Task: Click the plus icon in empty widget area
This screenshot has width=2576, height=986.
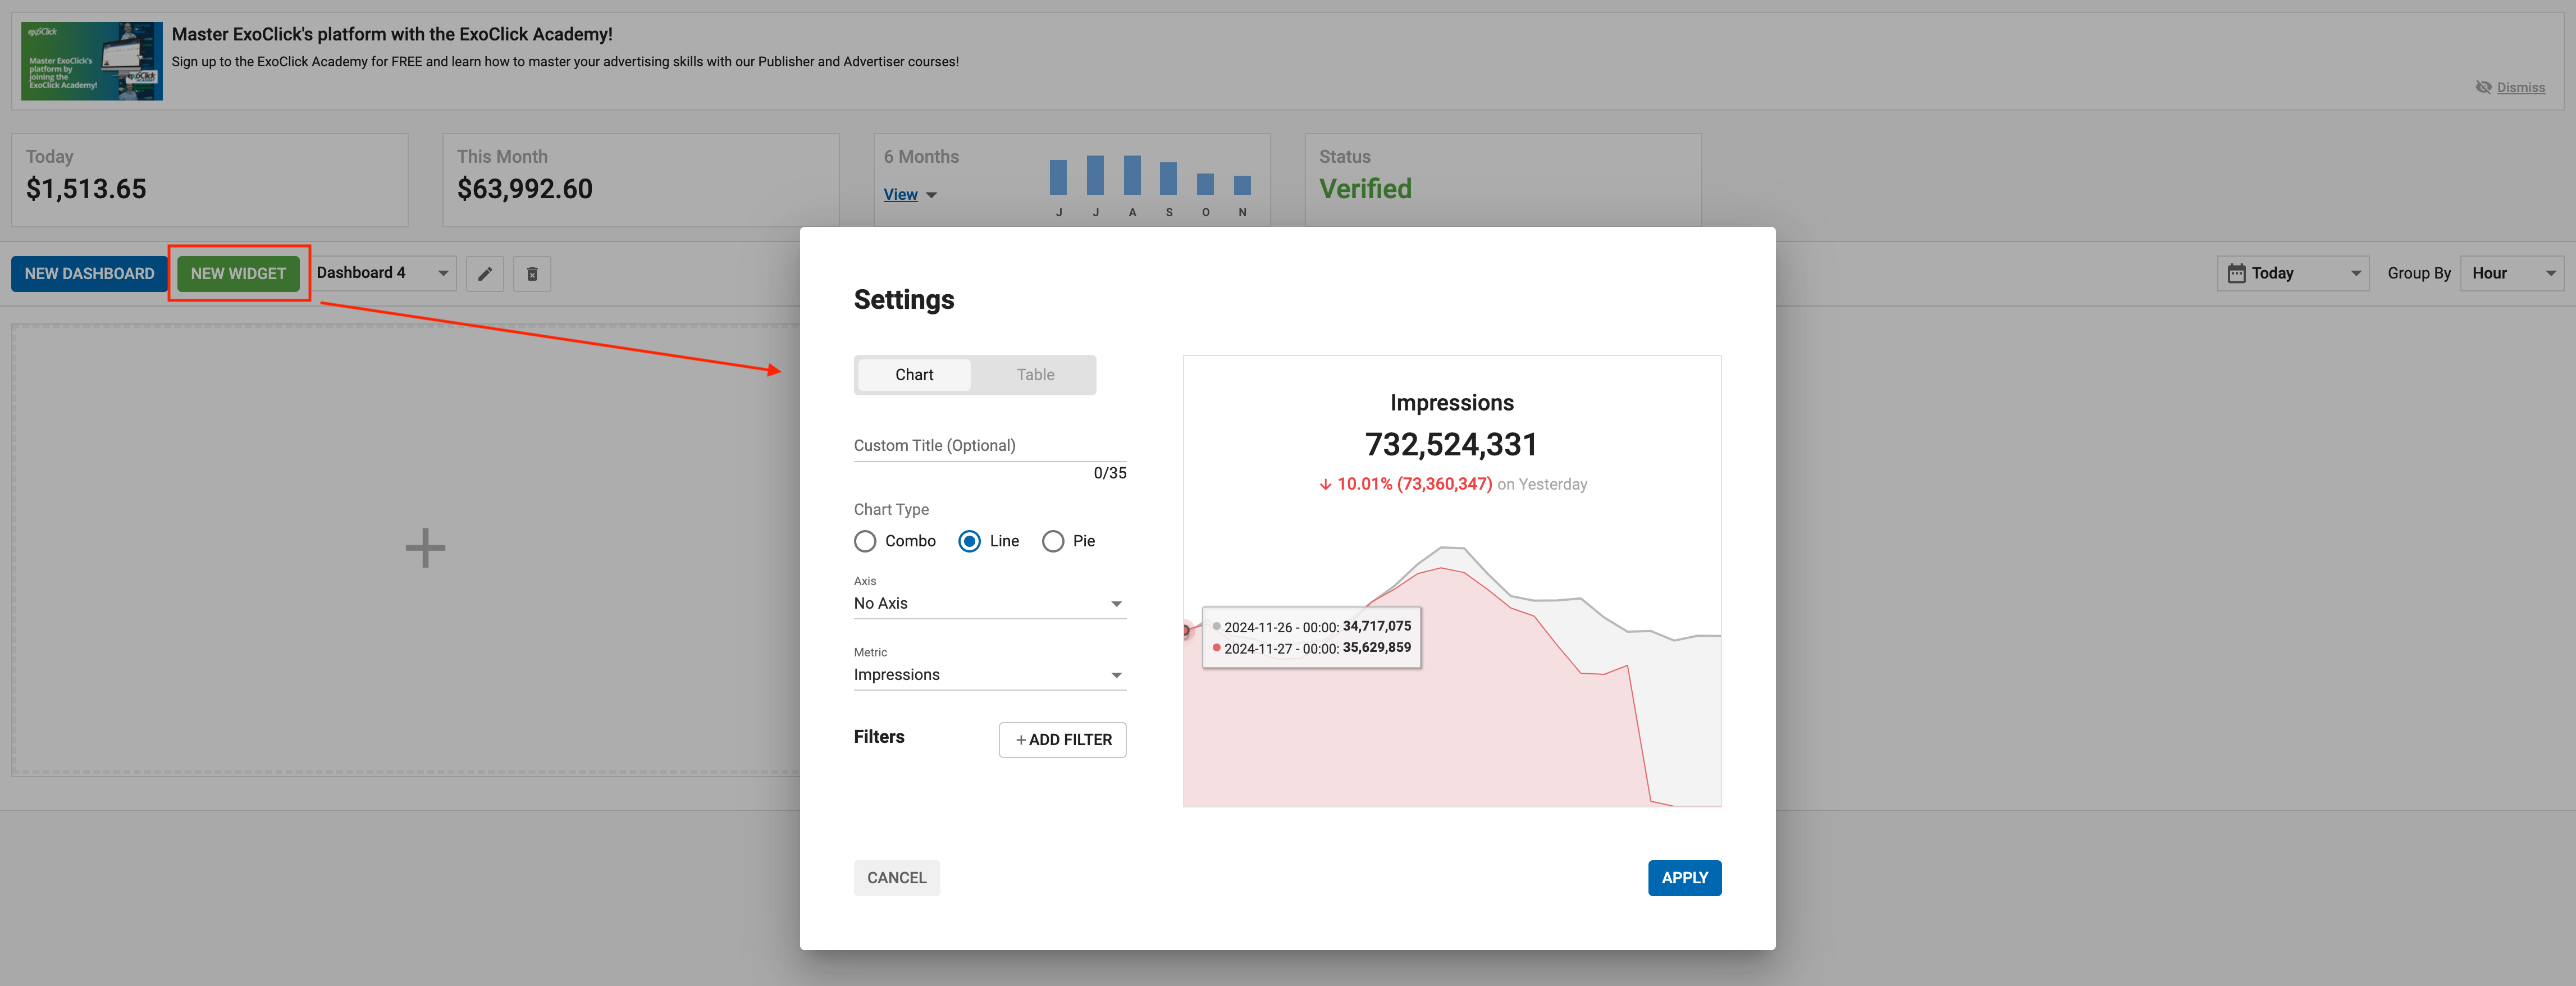Action: [425, 548]
